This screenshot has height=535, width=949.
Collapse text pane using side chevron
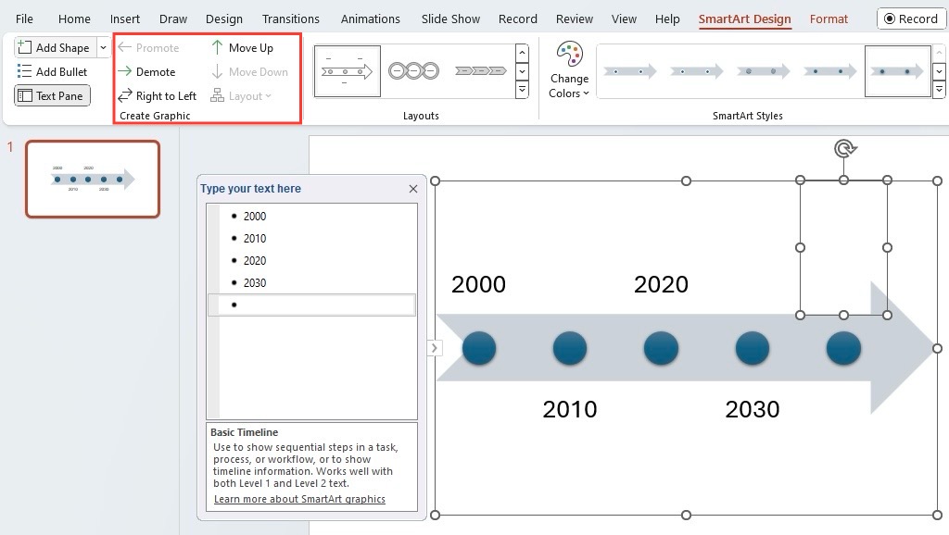pyautogui.click(x=435, y=348)
